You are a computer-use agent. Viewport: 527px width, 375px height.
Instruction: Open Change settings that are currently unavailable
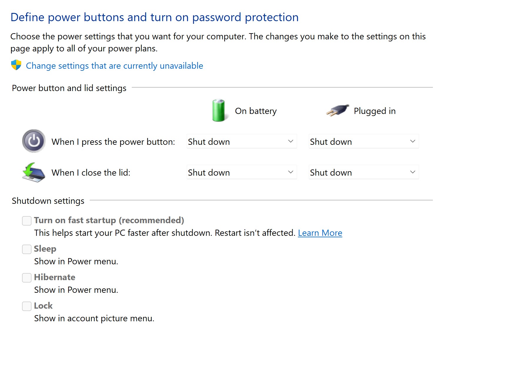(114, 66)
